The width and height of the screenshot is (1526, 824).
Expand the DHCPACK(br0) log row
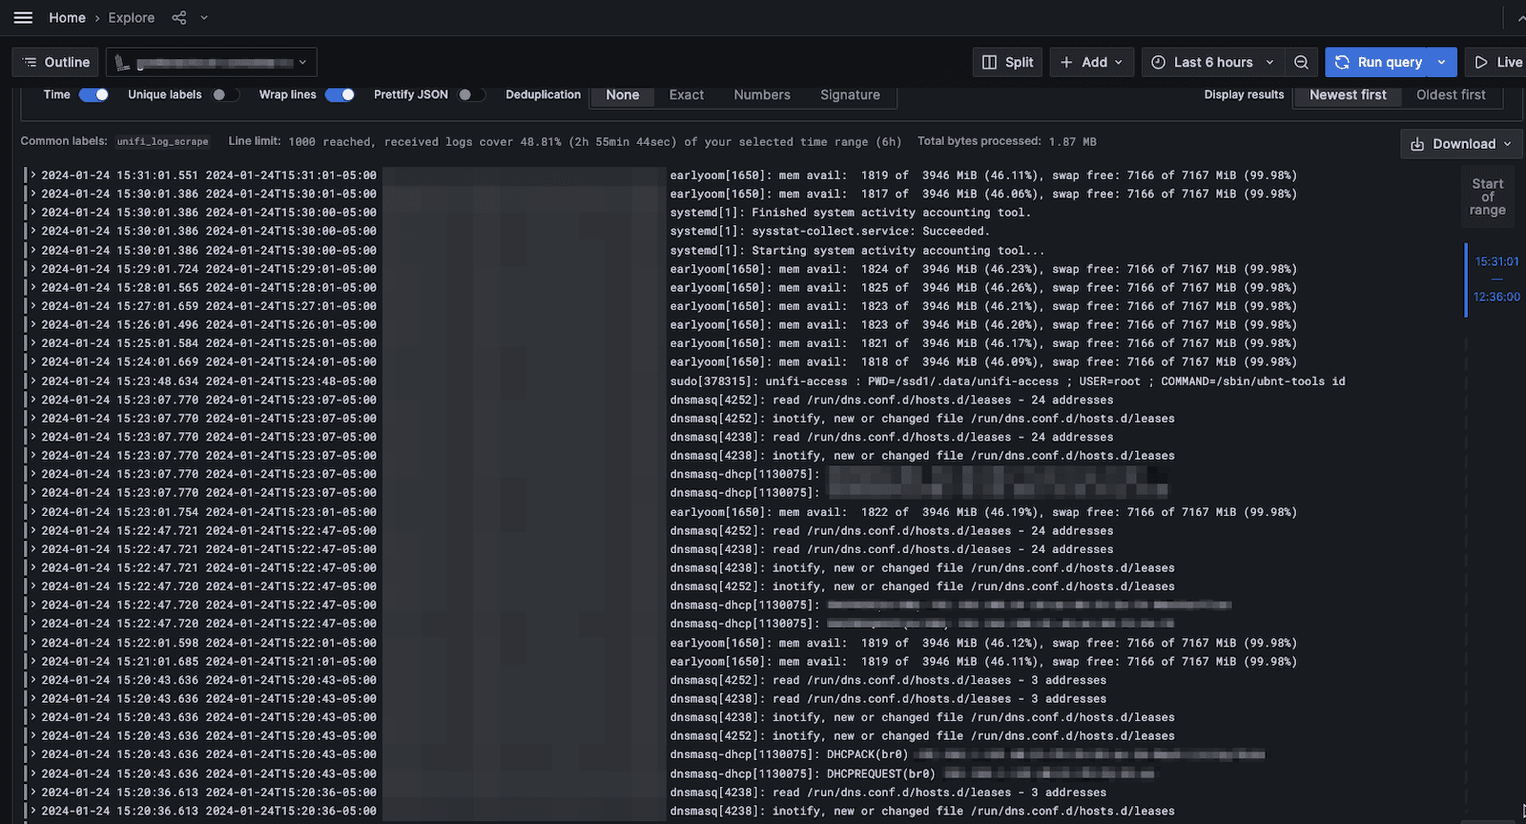point(33,754)
